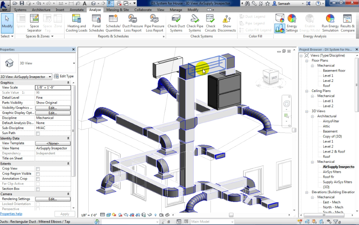Open the 3D View type selector dropdown

click(x=74, y=63)
